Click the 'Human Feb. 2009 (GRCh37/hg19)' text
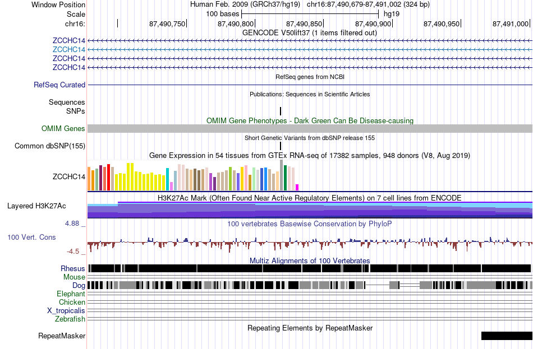Viewport: 533px width, 349px height. click(x=245, y=4)
